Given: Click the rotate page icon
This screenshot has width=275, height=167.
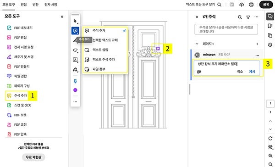Looking at the screenshot, I should (x=270, y=138).
